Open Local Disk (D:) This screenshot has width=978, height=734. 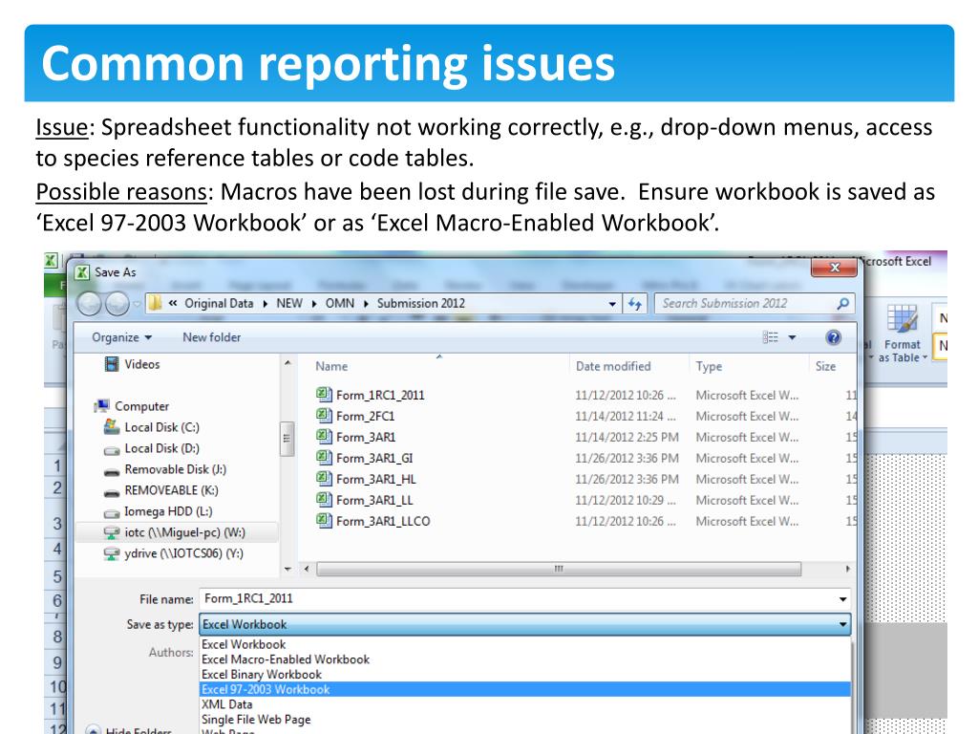[152, 449]
